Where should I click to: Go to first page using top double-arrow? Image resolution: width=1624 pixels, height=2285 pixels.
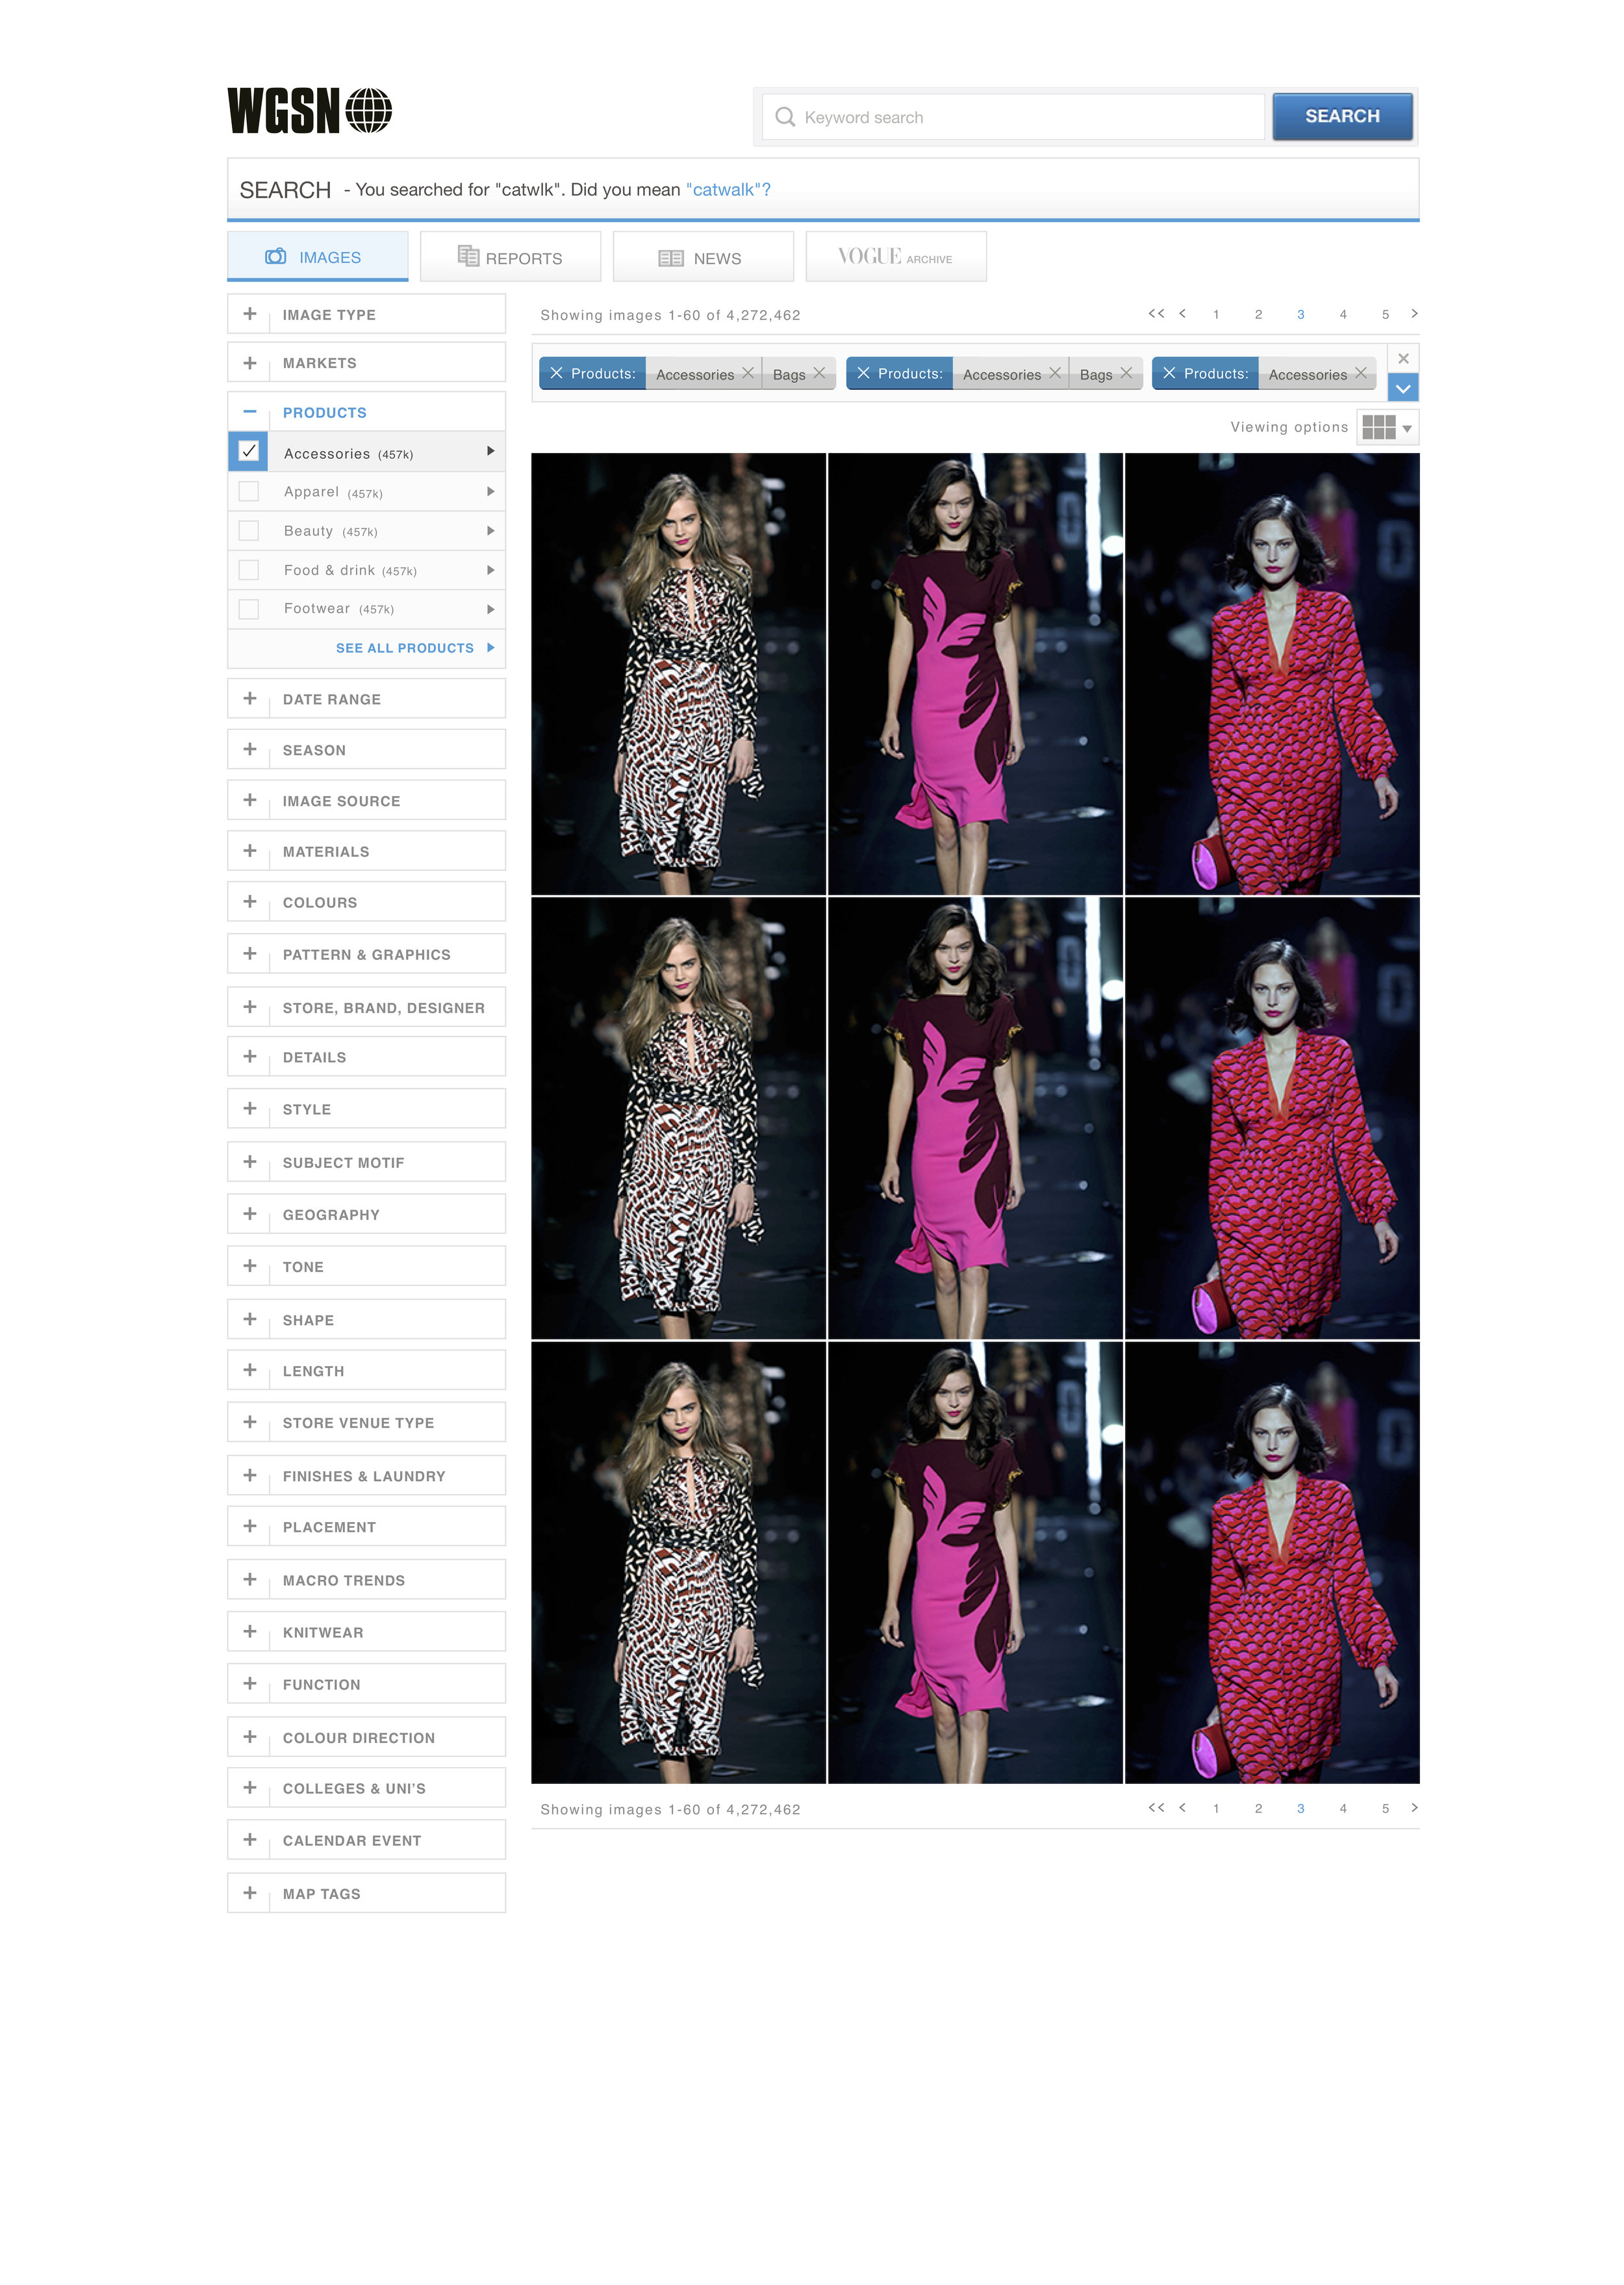pyautogui.click(x=1156, y=313)
